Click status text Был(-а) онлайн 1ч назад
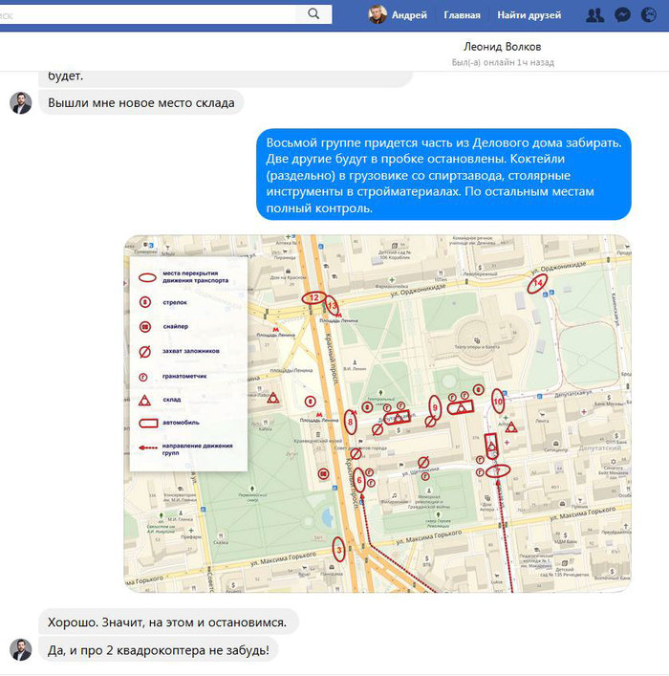Image resolution: width=669 pixels, height=676 pixels. 503,62
